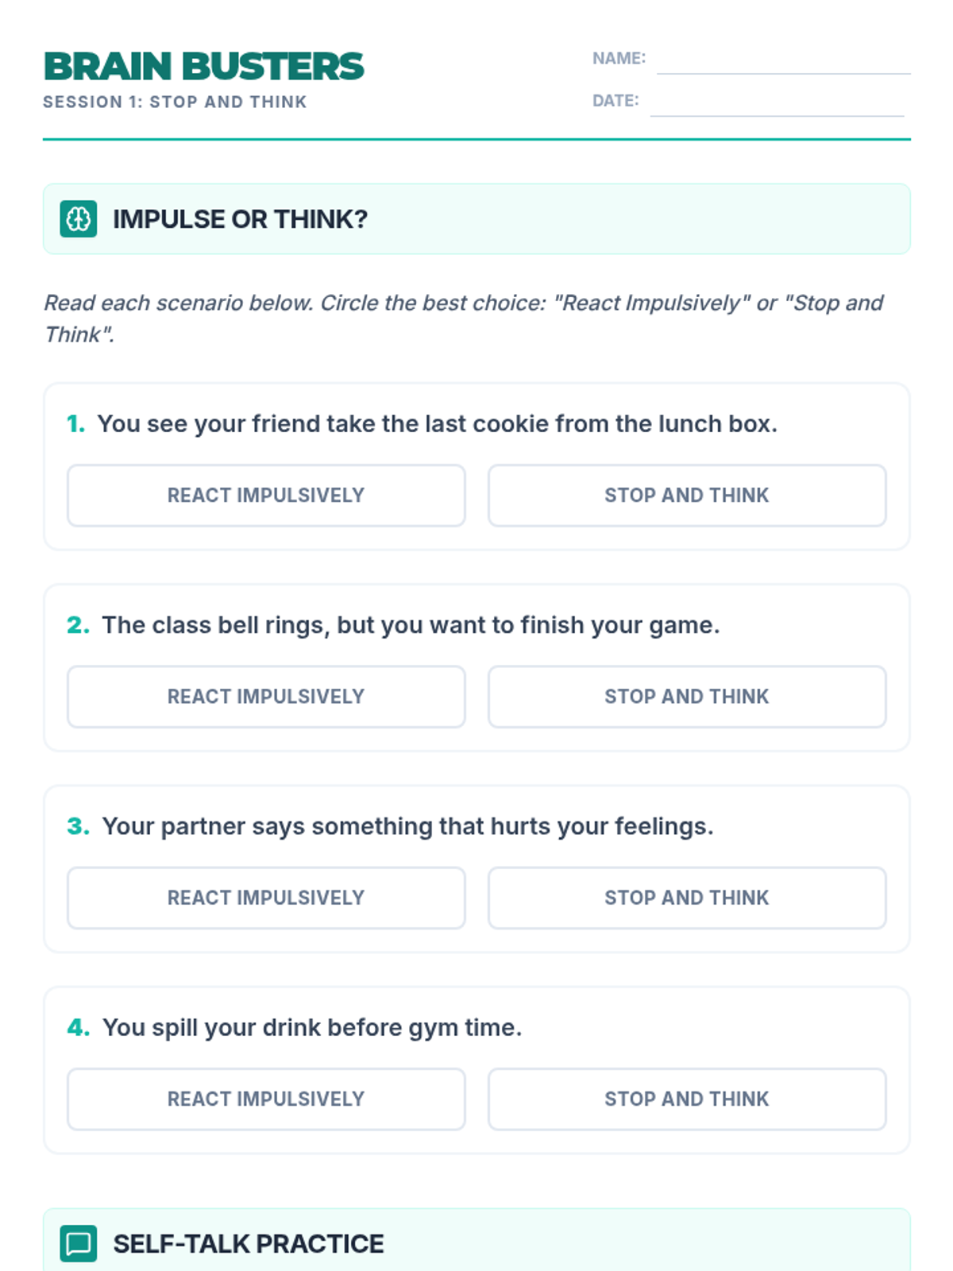Click the Name input line
The width and height of the screenshot is (953, 1271).
[x=783, y=62]
